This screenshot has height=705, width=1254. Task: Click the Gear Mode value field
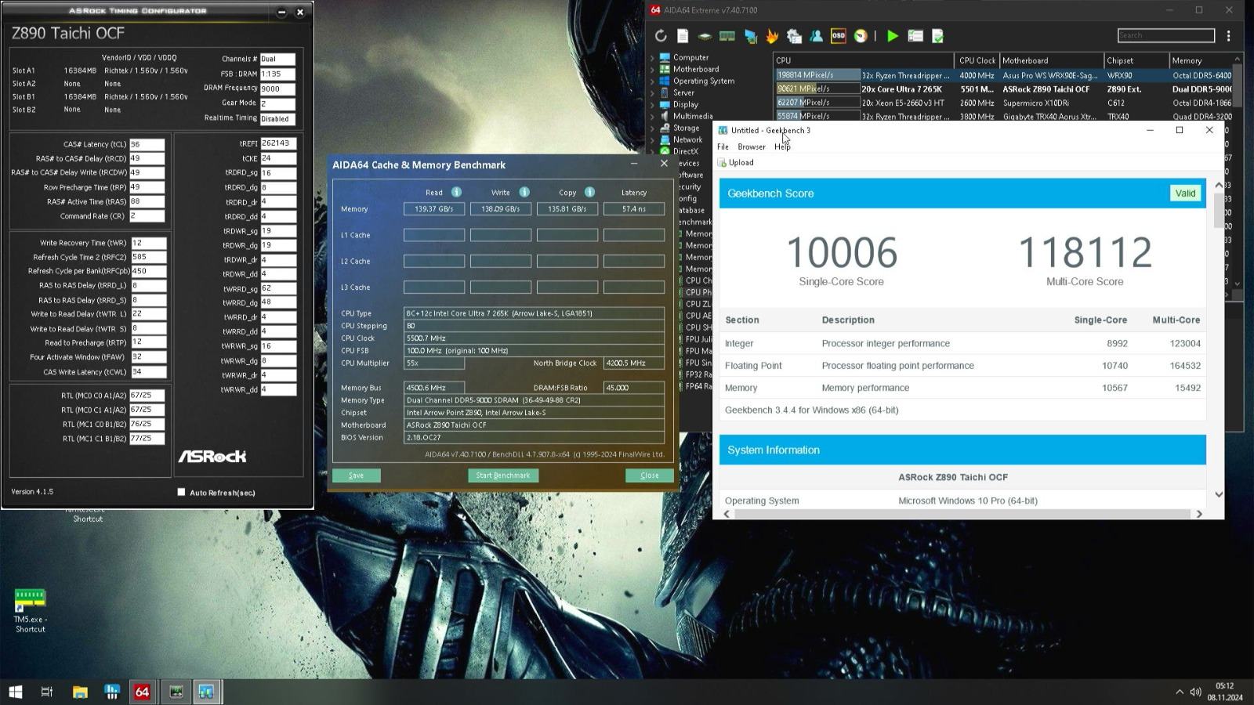point(277,103)
